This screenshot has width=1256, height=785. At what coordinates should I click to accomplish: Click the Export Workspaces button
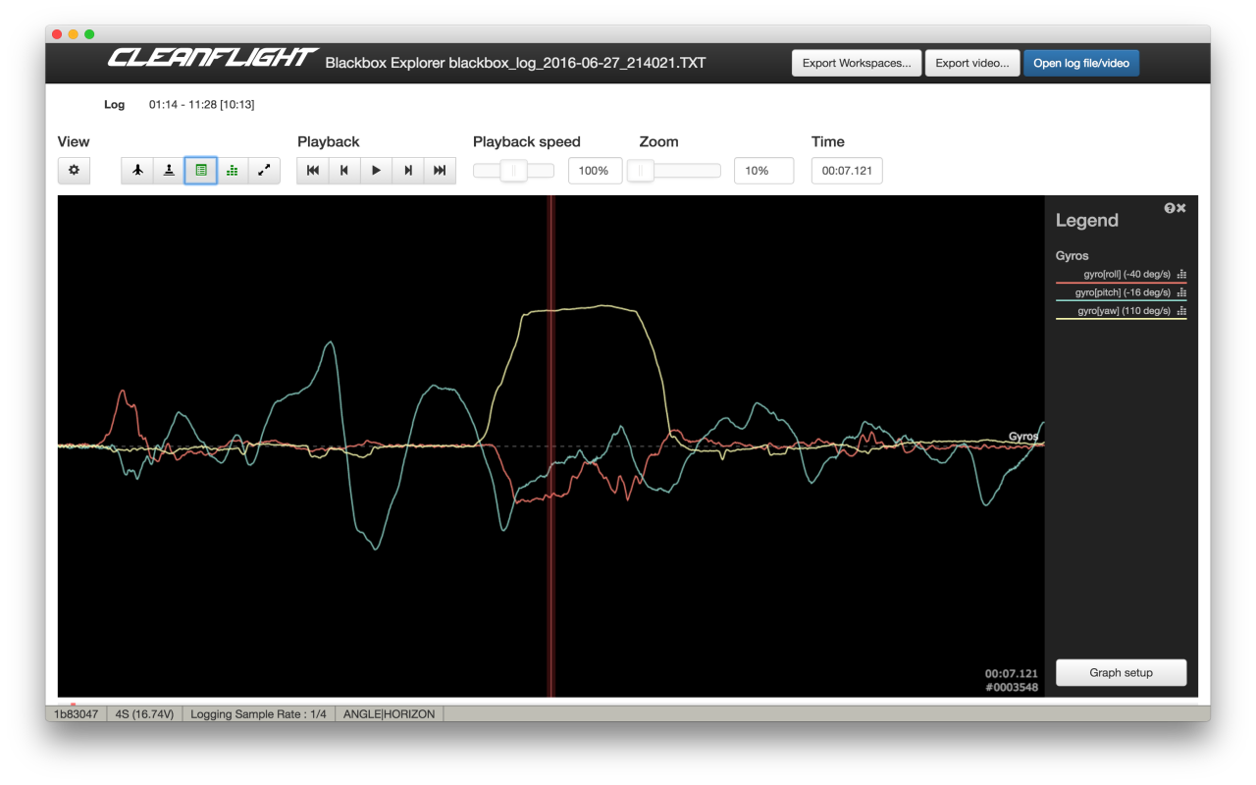pyautogui.click(x=856, y=63)
